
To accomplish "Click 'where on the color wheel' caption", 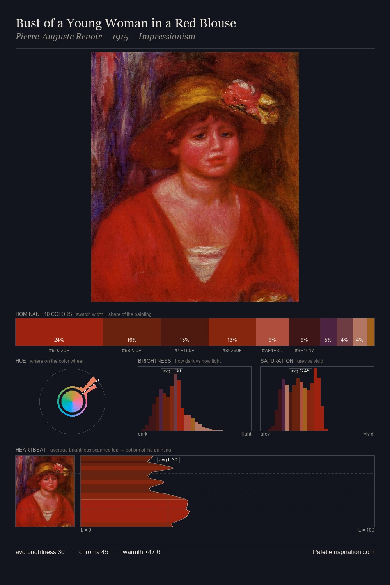I will click(x=57, y=361).
